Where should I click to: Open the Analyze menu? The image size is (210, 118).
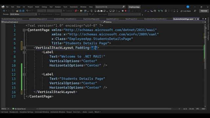(x=58, y=7)
